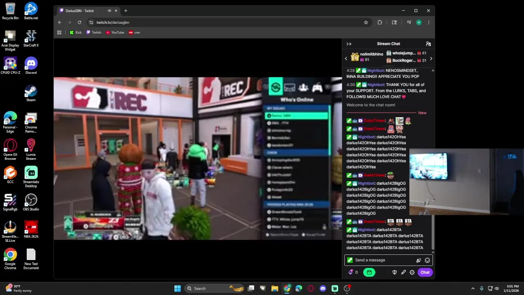Open Chrome media controls icon
Viewport: 524px width, 295px height.
pos(409,23)
